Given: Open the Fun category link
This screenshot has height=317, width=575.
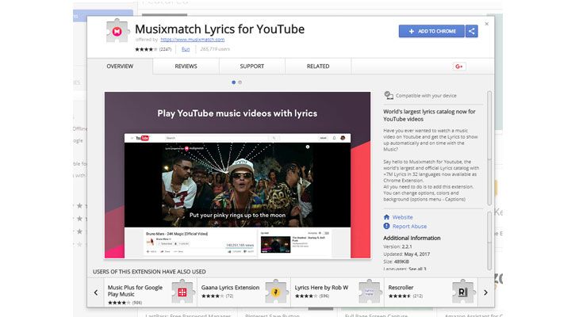Looking at the screenshot, I should [186, 49].
